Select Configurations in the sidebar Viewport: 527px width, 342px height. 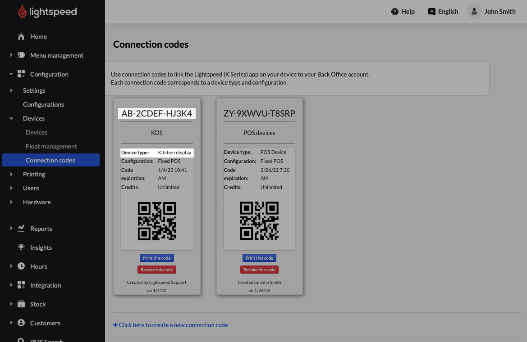tap(43, 104)
